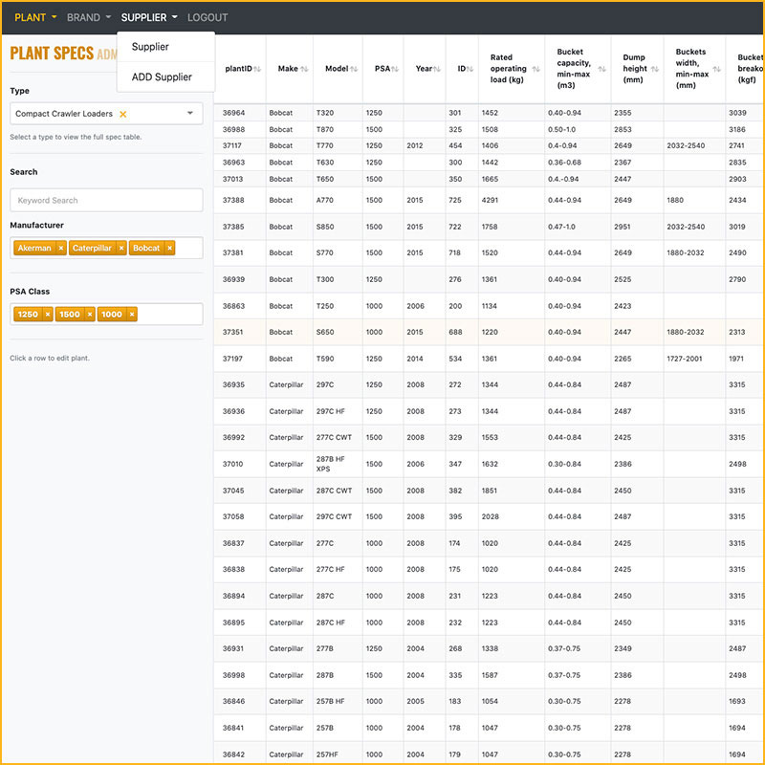Sort table by Year column
The image size is (765, 765).
[x=425, y=69]
